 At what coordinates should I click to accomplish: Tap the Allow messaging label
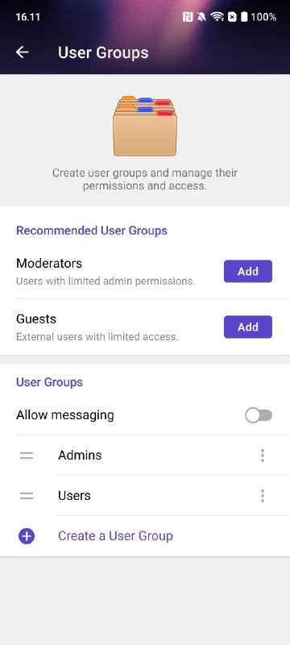65,415
